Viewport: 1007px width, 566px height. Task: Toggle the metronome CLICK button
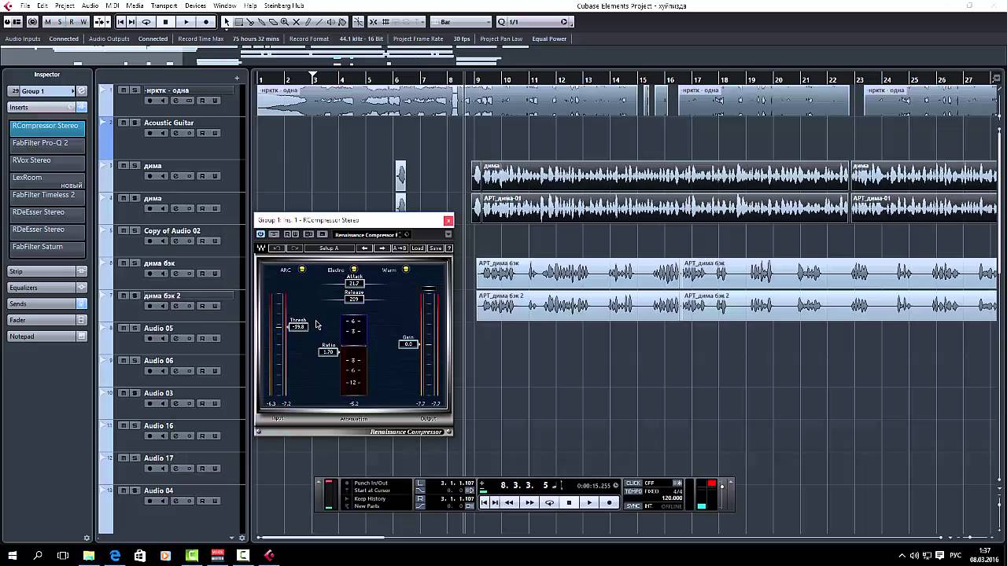[x=633, y=483]
